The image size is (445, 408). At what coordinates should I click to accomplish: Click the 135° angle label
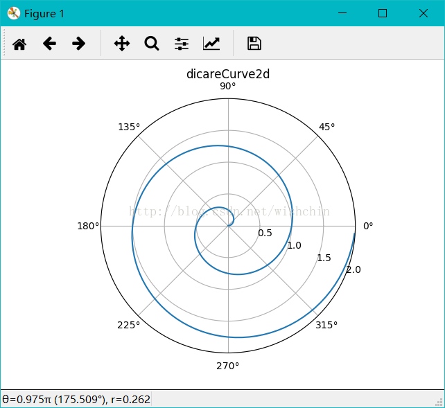[x=129, y=127]
